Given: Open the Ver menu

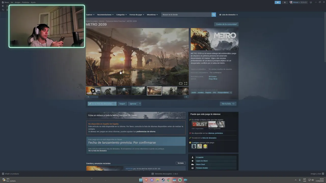Looking at the screenshot, I should click(12, 2).
